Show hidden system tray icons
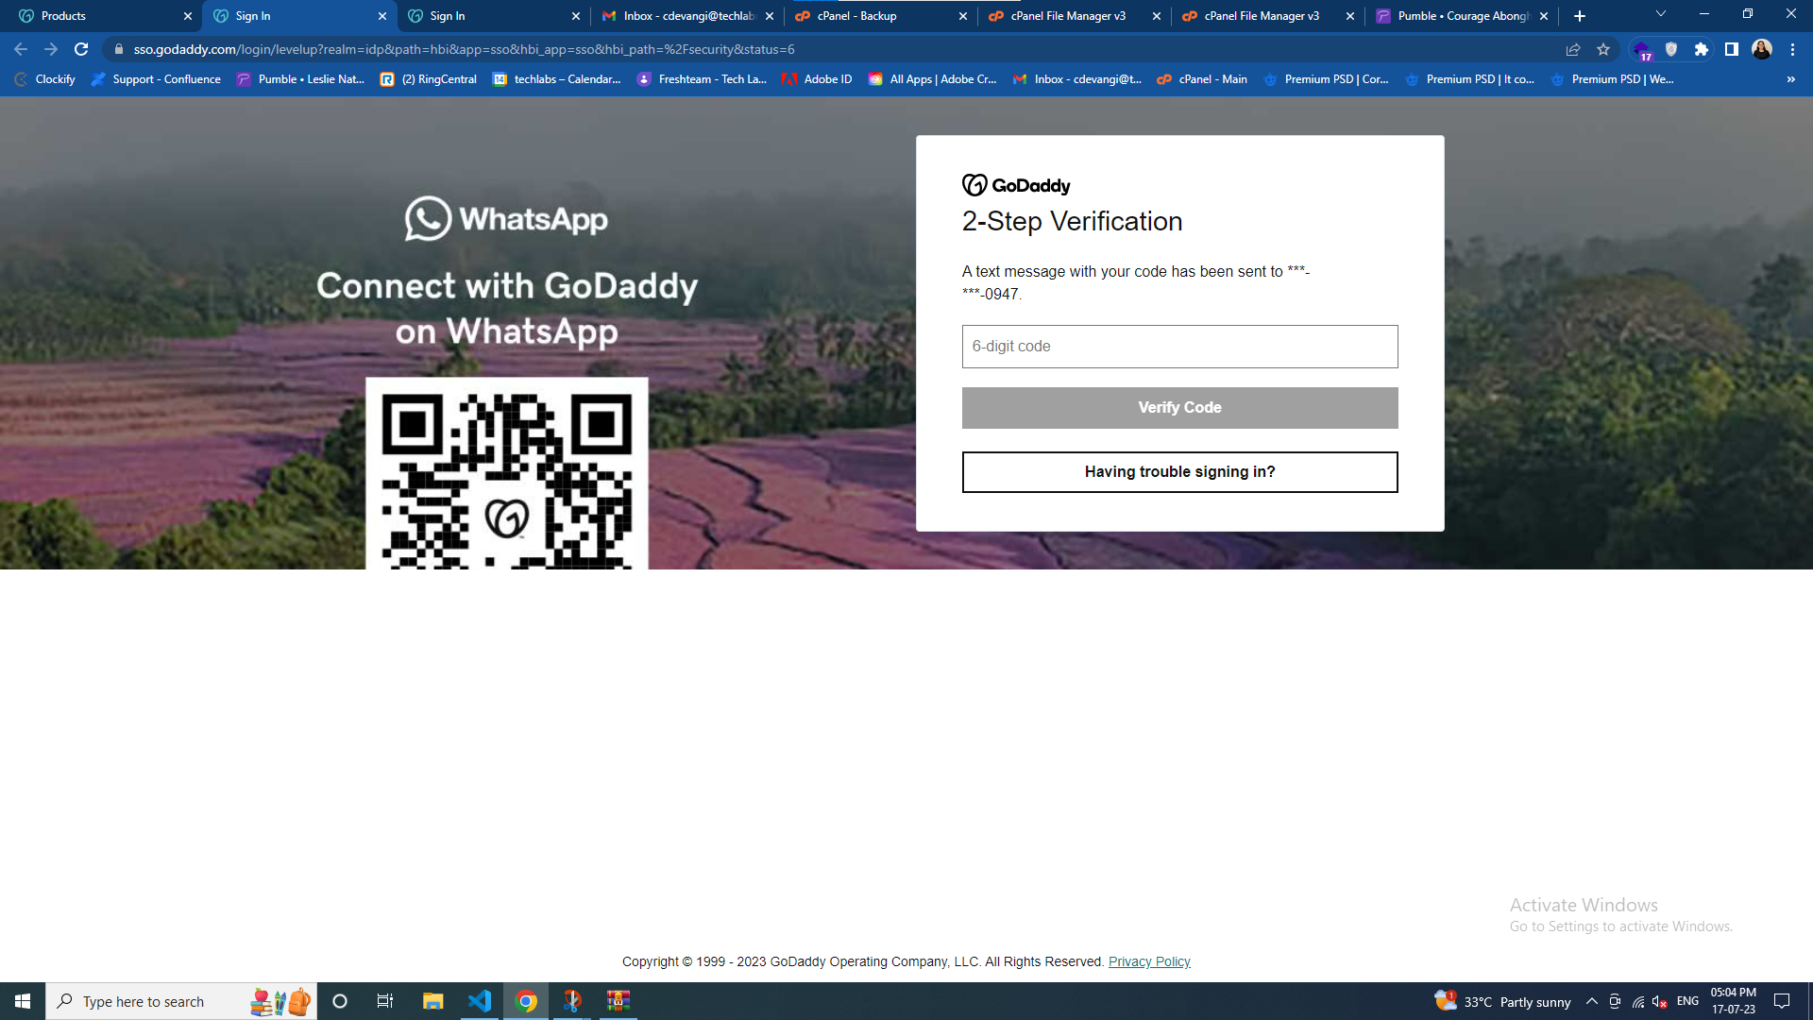 pos(1592,1001)
